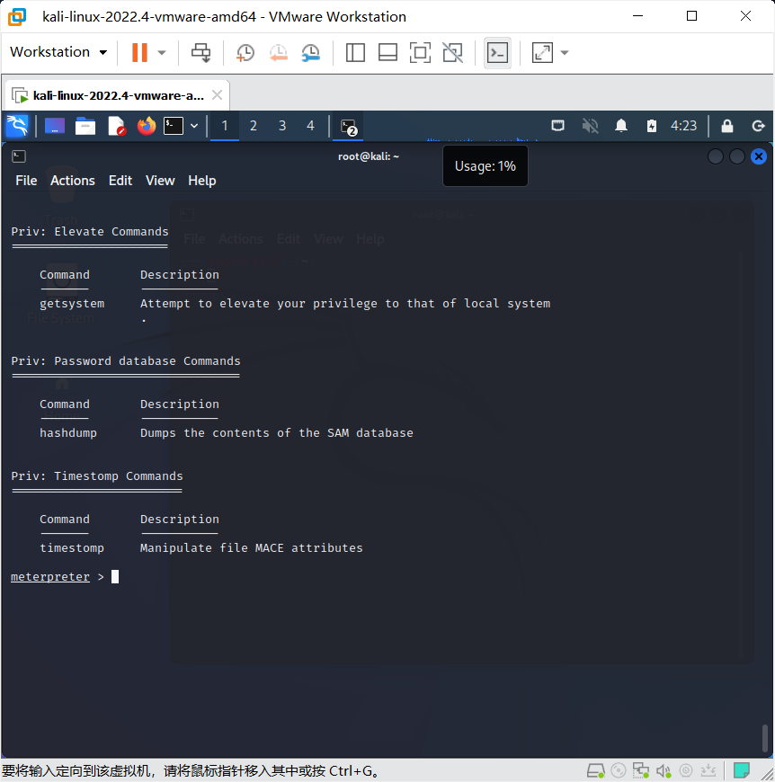775x782 pixels.
Task: Switch to Unity mode
Action: tap(453, 52)
